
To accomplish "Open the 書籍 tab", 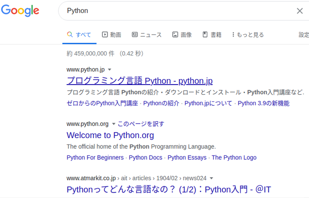I will [x=212, y=35].
